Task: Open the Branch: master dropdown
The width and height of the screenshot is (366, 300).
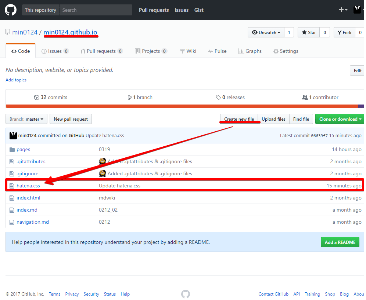Action: point(26,119)
